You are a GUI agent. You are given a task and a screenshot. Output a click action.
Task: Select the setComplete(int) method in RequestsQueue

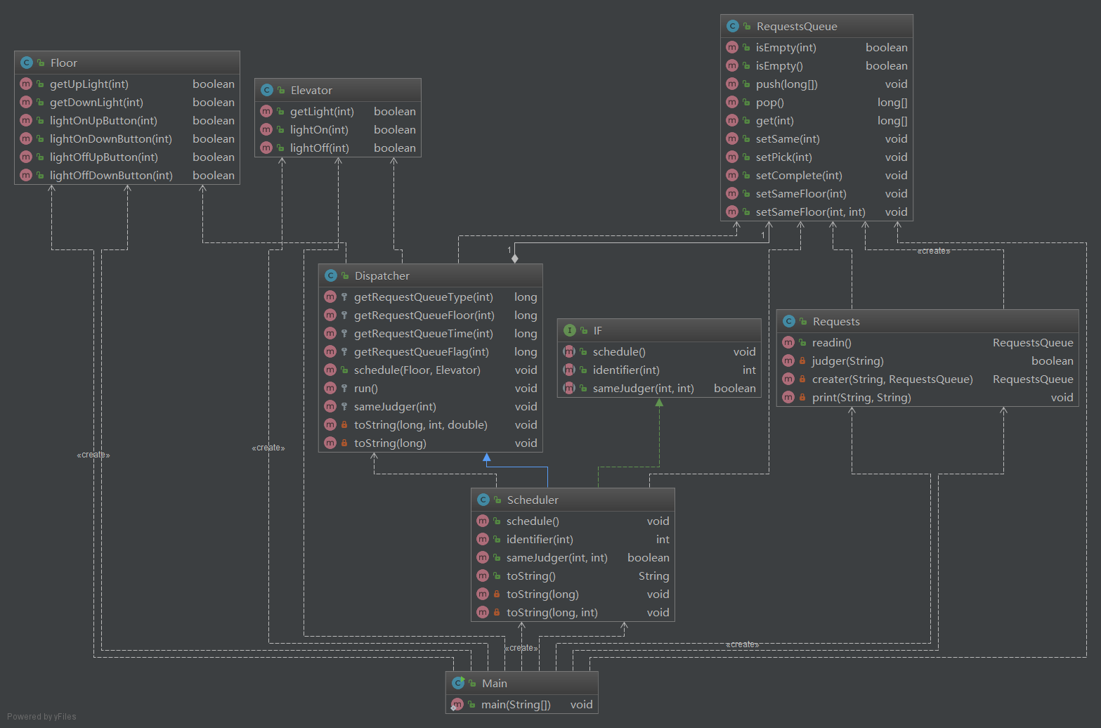click(798, 175)
